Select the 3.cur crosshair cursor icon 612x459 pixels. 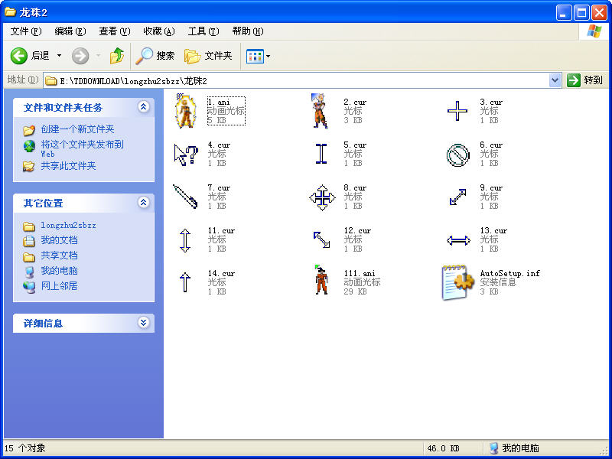(x=457, y=111)
